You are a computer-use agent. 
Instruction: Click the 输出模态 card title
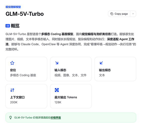point(105,70)
